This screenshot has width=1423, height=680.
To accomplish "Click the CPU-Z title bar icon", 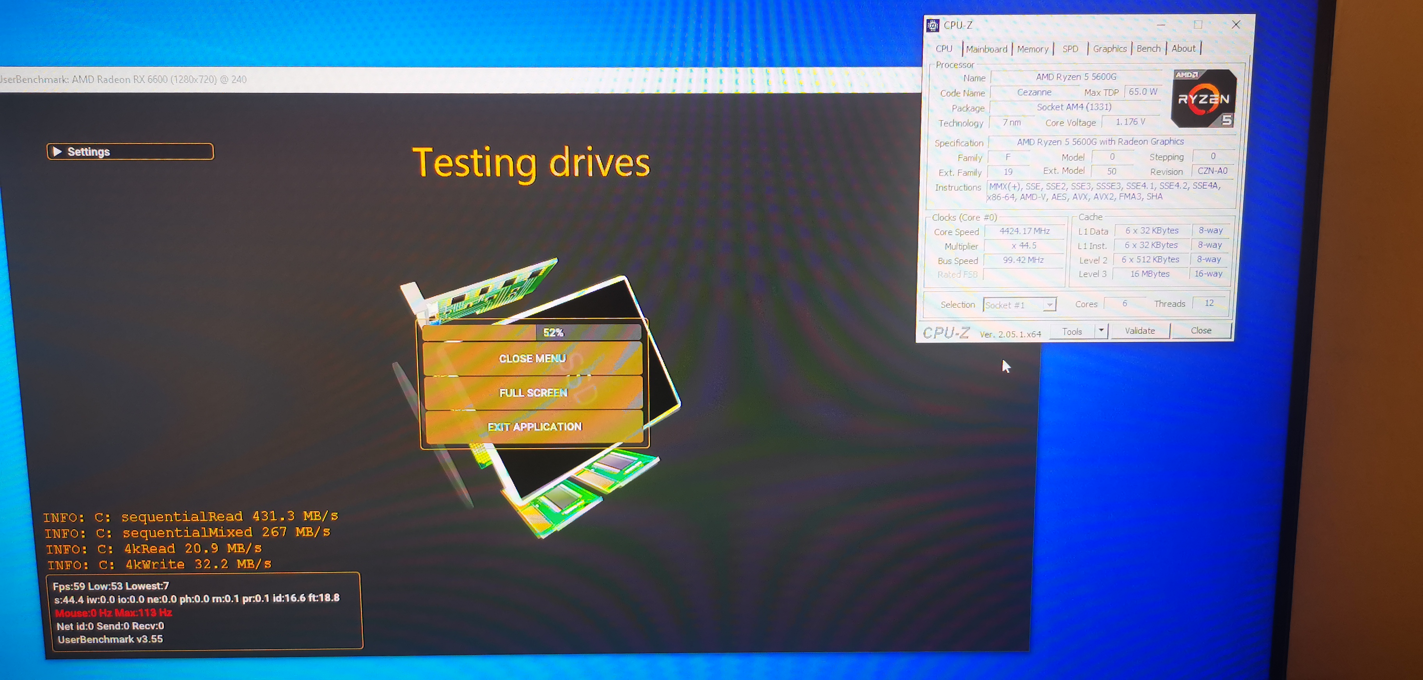I will [932, 25].
